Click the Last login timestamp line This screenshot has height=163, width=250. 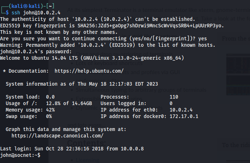(72, 149)
